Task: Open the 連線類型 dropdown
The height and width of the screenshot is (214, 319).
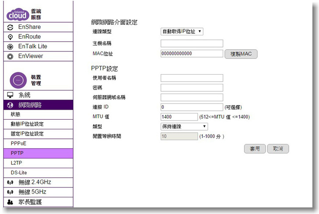Action: 182,31
